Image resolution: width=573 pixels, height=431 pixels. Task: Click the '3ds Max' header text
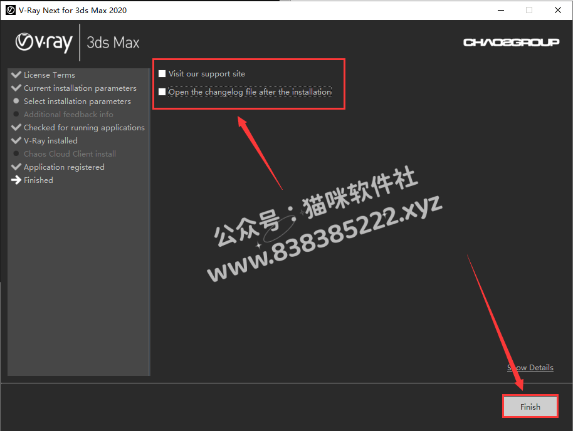113,43
